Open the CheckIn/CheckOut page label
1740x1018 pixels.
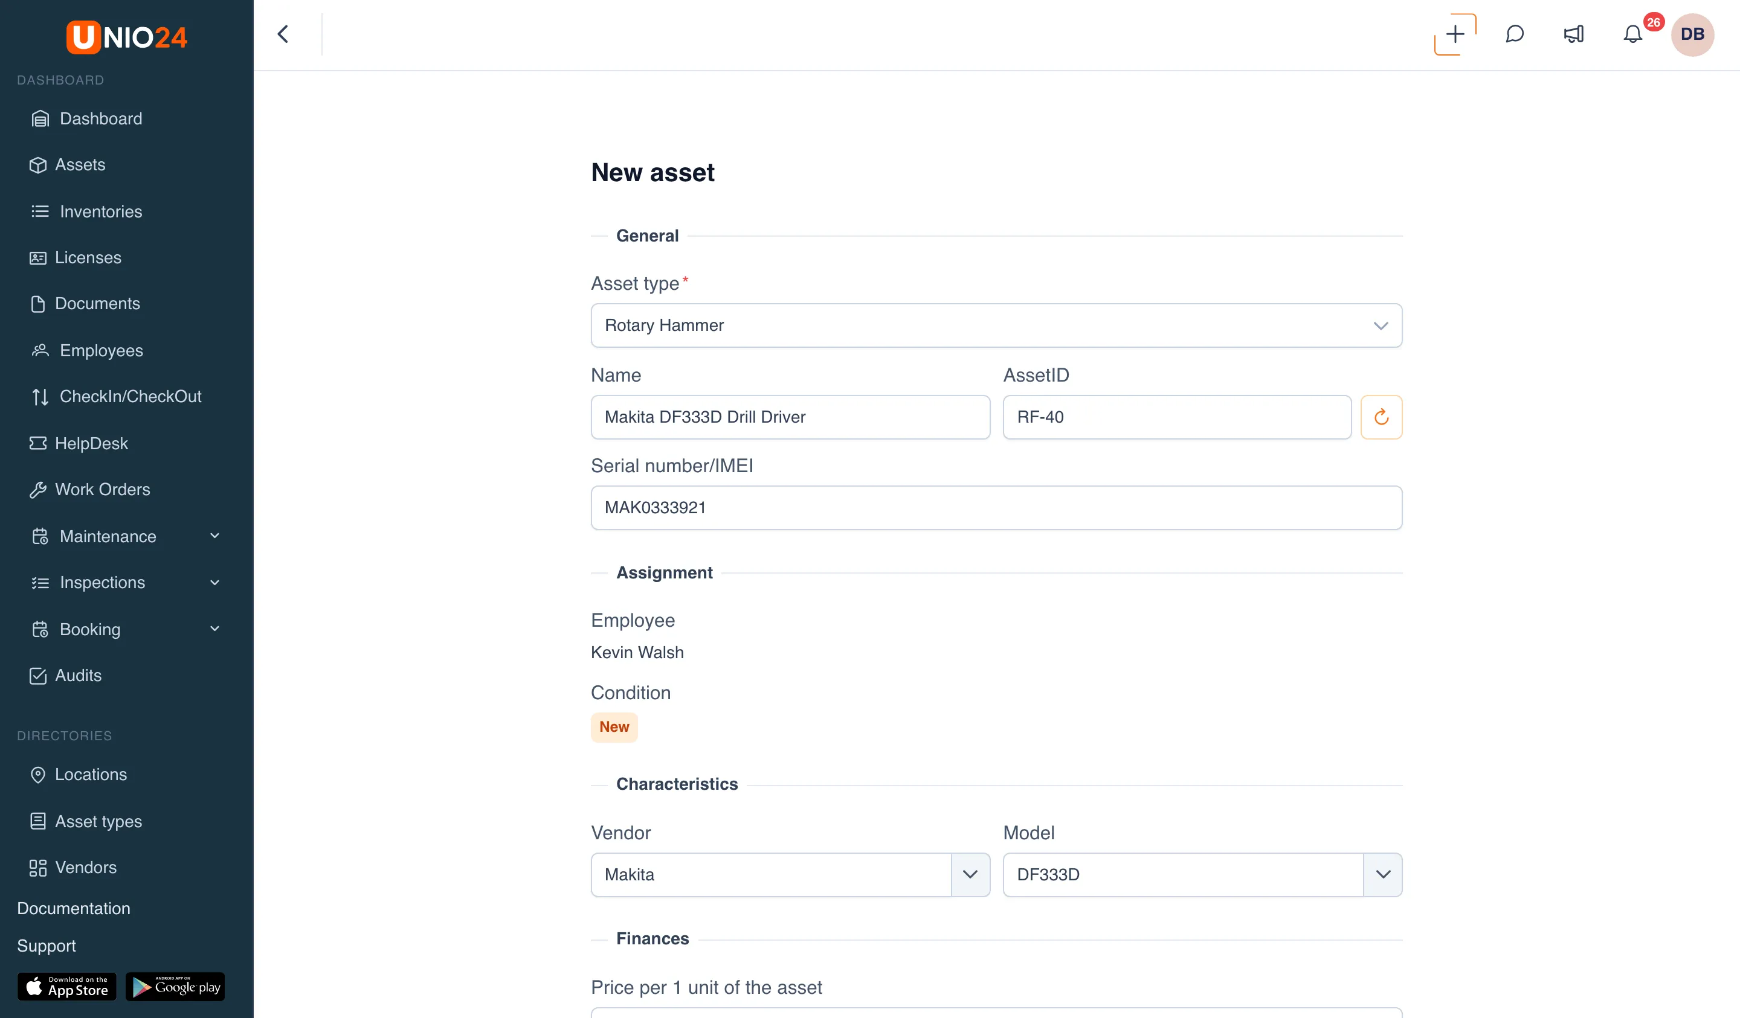point(130,396)
